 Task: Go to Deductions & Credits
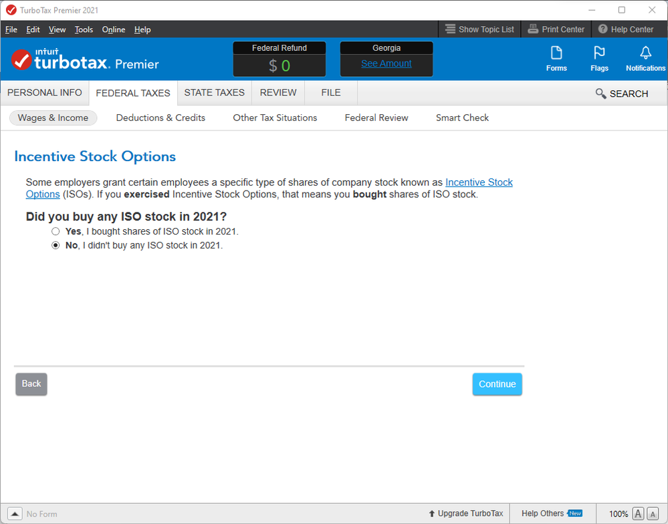160,118
